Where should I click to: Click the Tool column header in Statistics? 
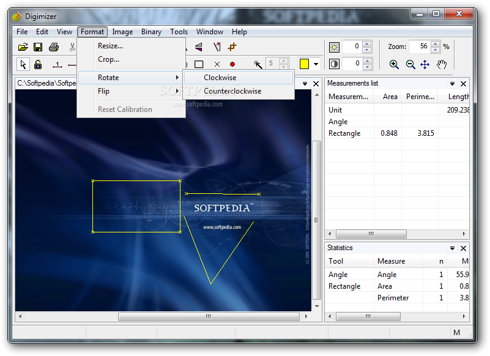tap(349, 261)
